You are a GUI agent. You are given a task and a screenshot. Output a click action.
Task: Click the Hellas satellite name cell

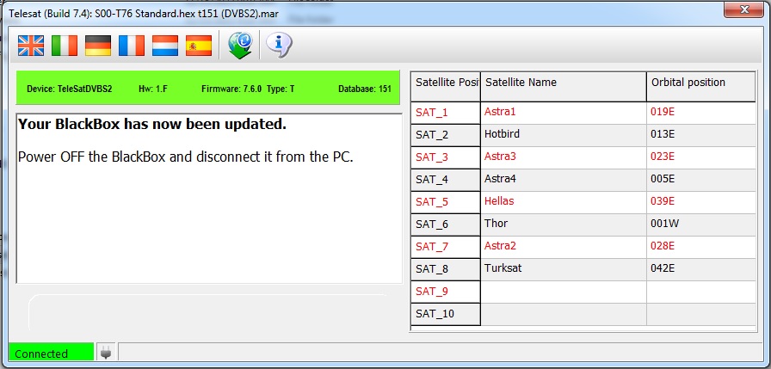(x=564, y=202)
